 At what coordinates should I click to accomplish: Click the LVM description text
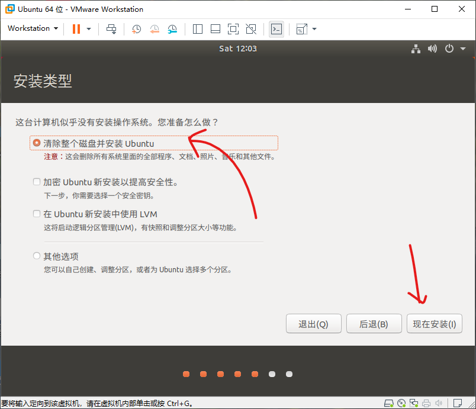tap(140, 227)
